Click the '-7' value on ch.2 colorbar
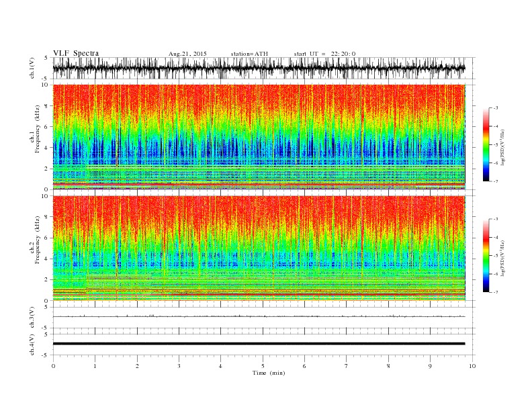 [496, 292]
